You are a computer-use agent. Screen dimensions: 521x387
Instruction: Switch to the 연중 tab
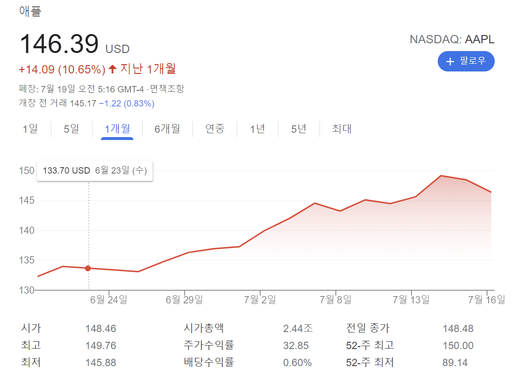click(x=215, y=129)
